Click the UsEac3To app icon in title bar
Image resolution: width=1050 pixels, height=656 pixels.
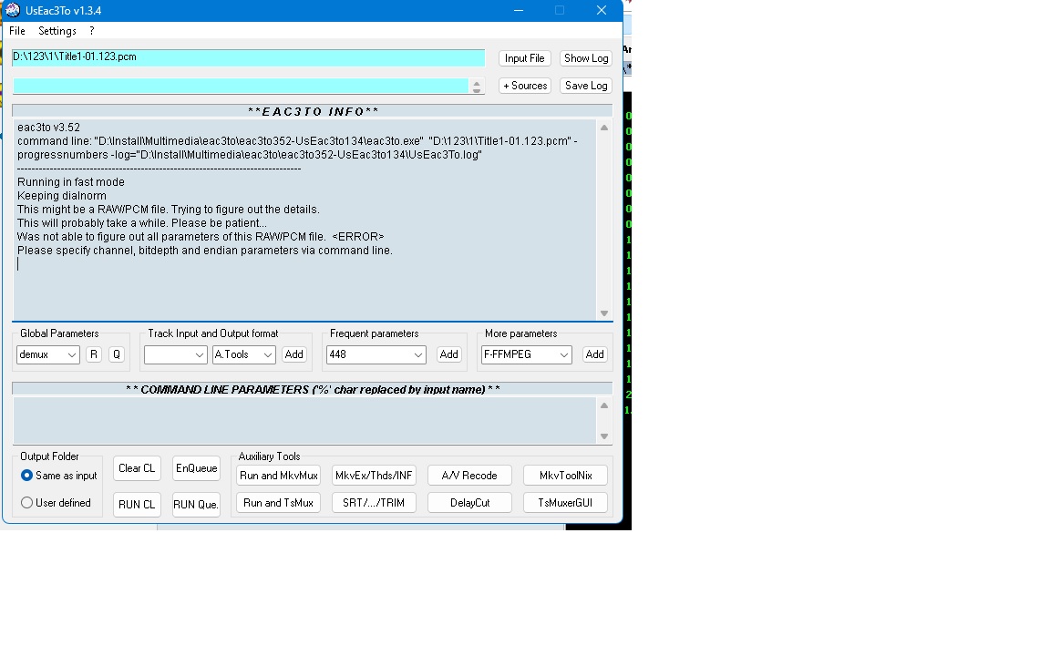[13, 10]
